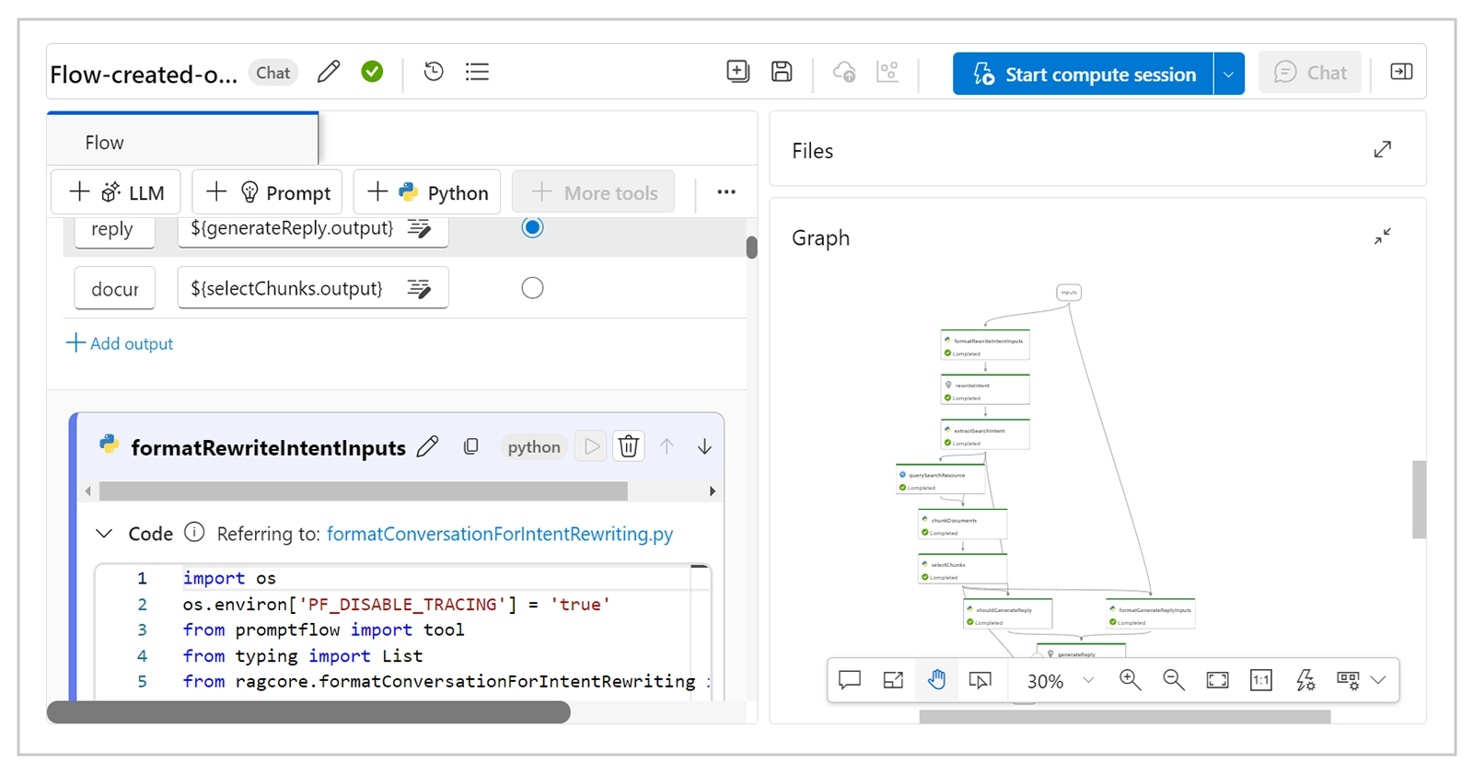This screenshot has height=774, width=1473.
Task: Click the export graph icon in the graph toolbar
Action: [x=893, y=680]
